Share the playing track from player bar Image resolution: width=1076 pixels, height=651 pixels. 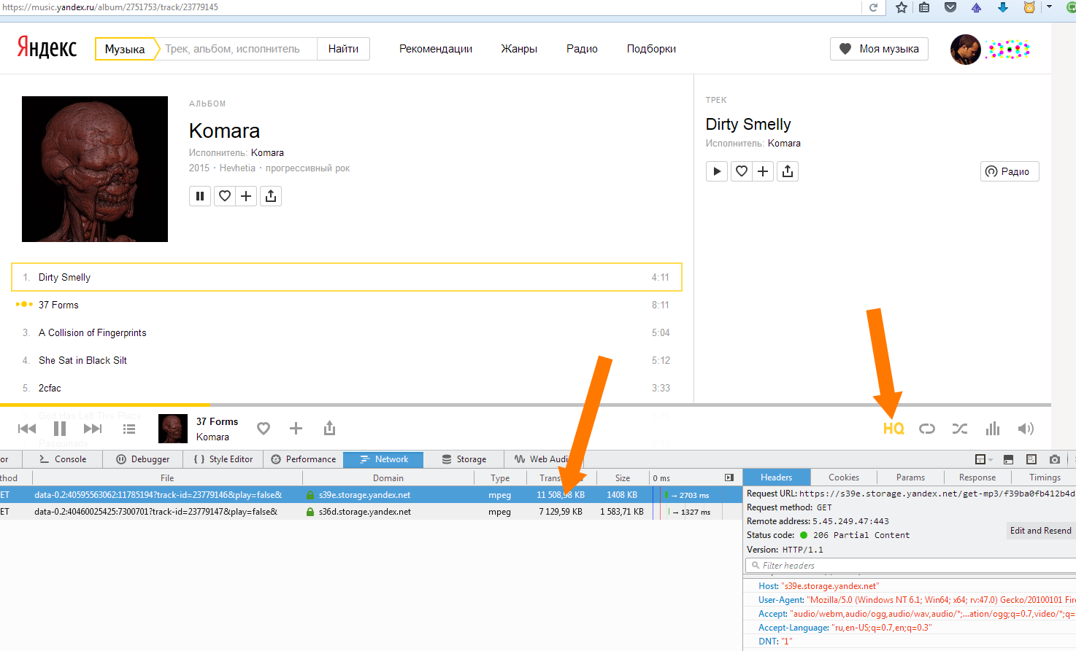pos(329,429)
